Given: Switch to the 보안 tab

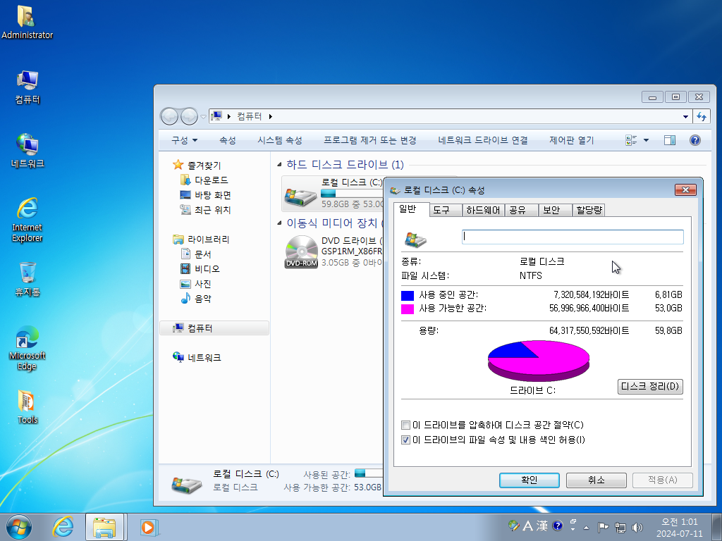Looking at the screenshot, I should pos(555,210).
